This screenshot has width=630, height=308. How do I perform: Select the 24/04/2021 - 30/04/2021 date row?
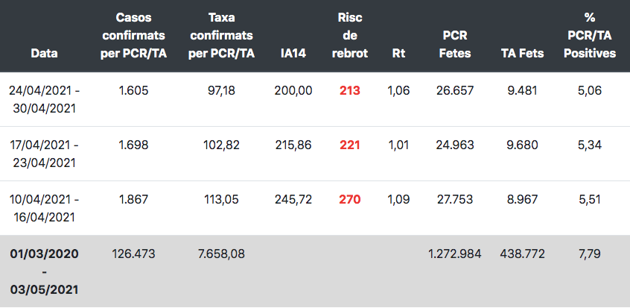[x=45, y=99]
